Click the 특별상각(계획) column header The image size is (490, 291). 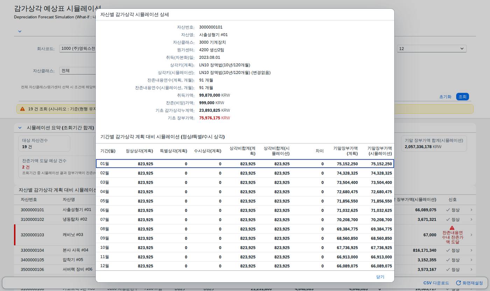pyautogui.click(x=173, y=151)
